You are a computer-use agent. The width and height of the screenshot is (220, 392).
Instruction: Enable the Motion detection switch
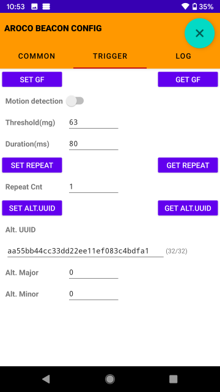tap(75, 101)
